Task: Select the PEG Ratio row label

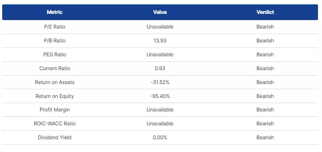Action: coord(54,54)
